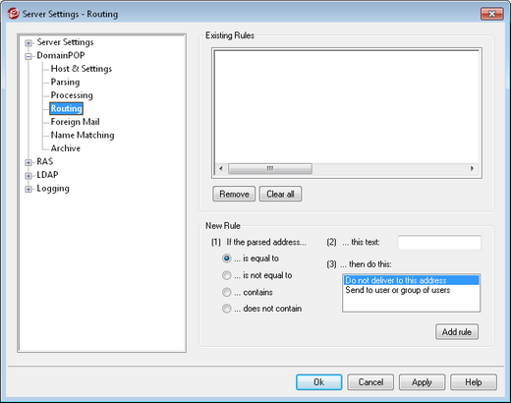Expand the Logging tree node
Image resolution: width=511 pixels, height=403 pixels.
(x=28, y=189)
